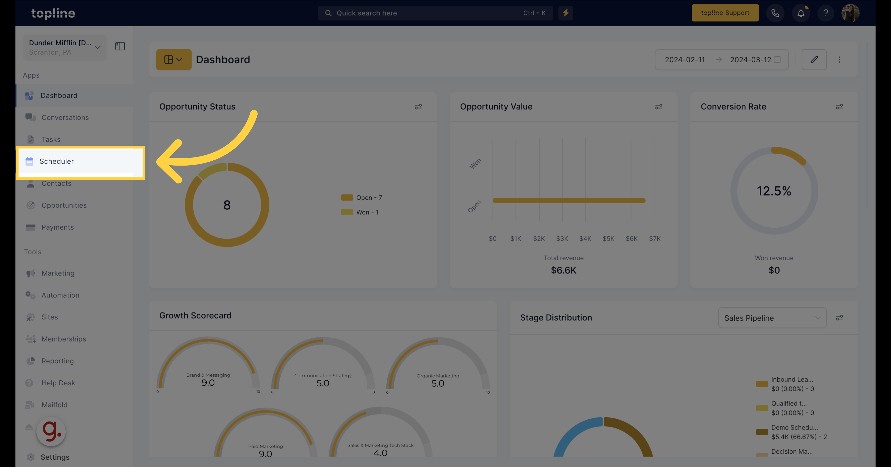Click the Tasks document icon
891x467 pixels.
coord(30,139)
